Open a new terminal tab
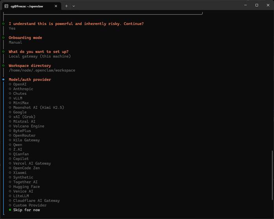 coord(66,6)
